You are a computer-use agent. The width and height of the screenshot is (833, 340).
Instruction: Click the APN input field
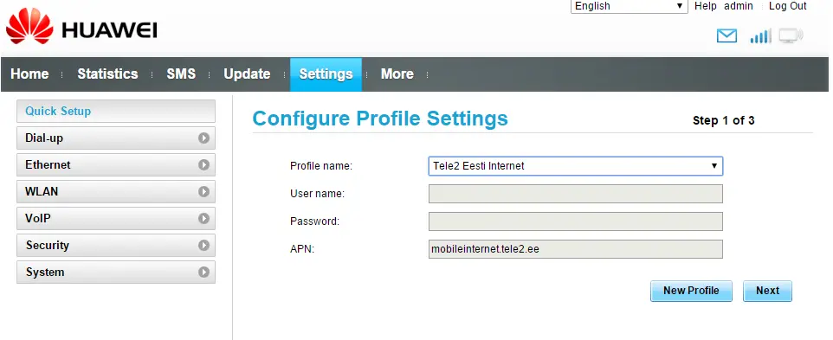pos(575,249)
